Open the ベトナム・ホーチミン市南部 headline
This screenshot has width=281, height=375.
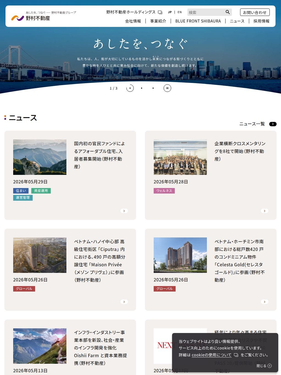(240, 261)
